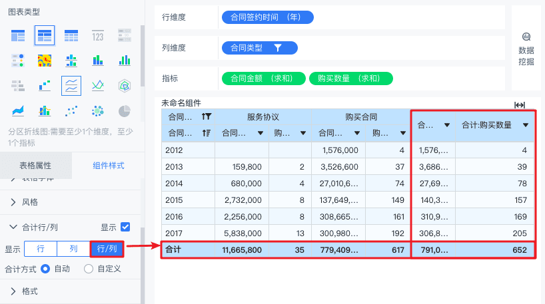This screenshot has height=304, width=545.
Task: Select the stacked column chart type
Action: tap(98, 61)
